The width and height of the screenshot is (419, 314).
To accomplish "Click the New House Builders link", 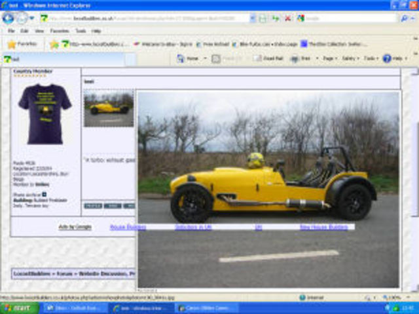I will 323,227.
